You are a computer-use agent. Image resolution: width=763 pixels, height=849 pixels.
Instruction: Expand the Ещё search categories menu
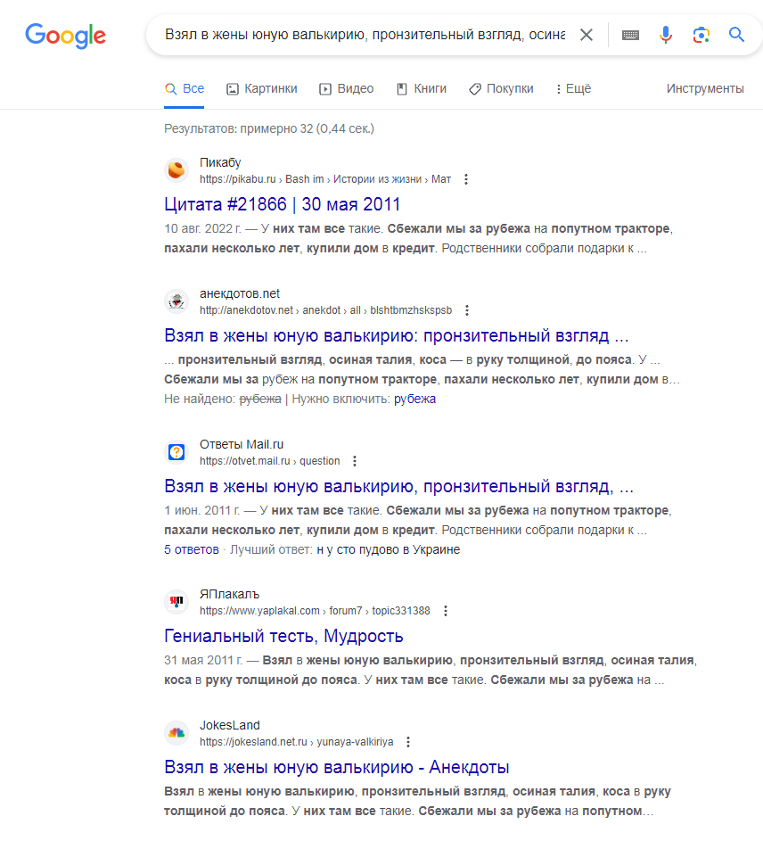[x=572, y=88]
